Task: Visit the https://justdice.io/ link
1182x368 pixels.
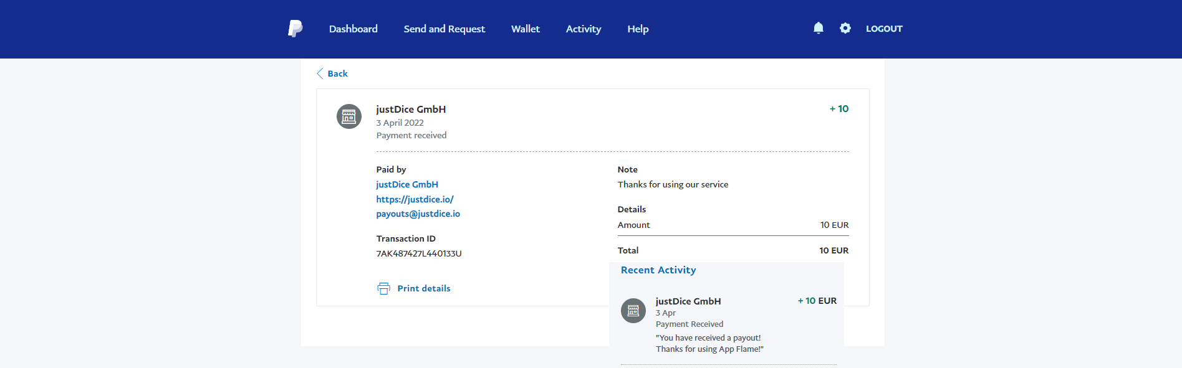Action: click(x=415, y=199)
